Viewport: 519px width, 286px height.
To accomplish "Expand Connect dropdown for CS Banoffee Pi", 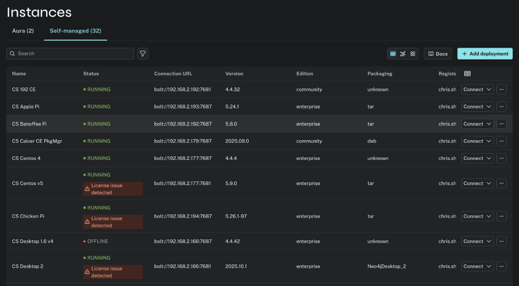I will click(x=489, y=124).
